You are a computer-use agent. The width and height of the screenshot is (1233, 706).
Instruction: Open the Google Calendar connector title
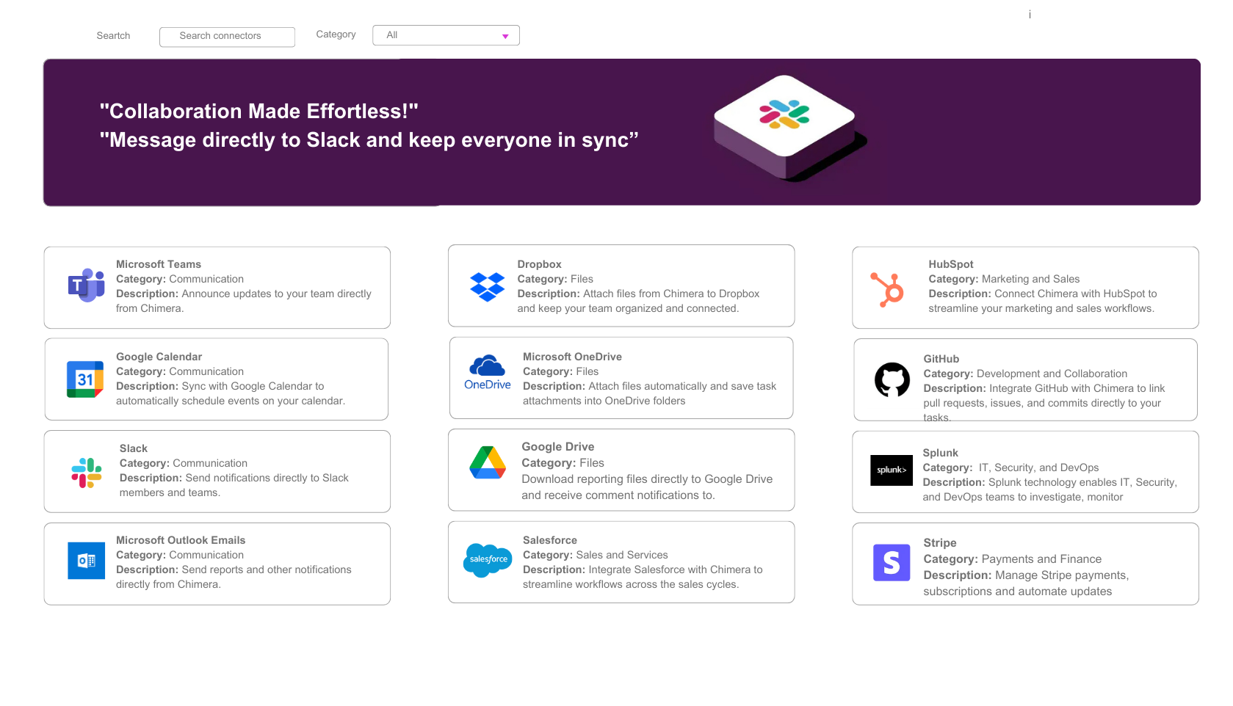coord(159,357)
